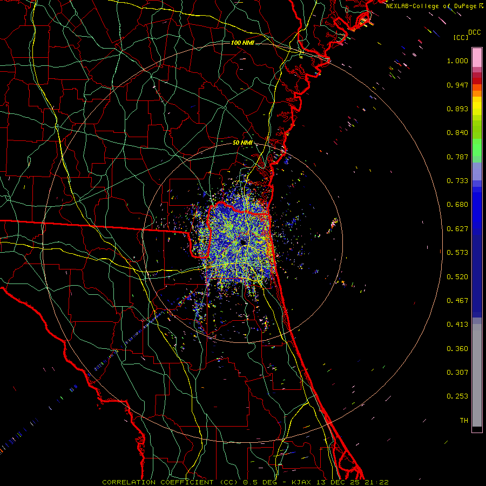
Task: Click the black radar site dot at center
Action: [x=243, y=242]
